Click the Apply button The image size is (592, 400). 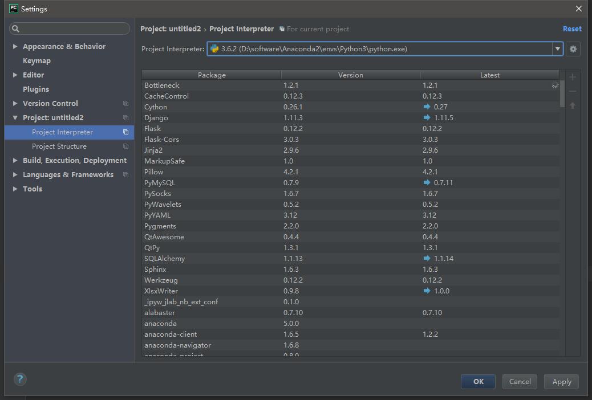tap(561, 382)
